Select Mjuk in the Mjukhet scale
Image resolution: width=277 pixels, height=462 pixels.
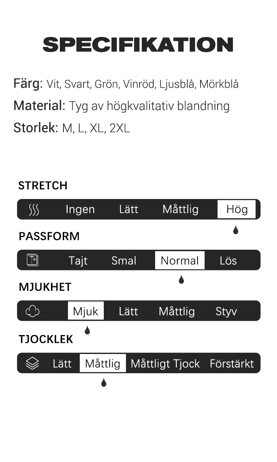[x=86, y=311]
